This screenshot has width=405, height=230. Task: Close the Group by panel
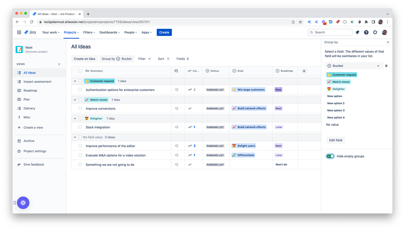388,42
